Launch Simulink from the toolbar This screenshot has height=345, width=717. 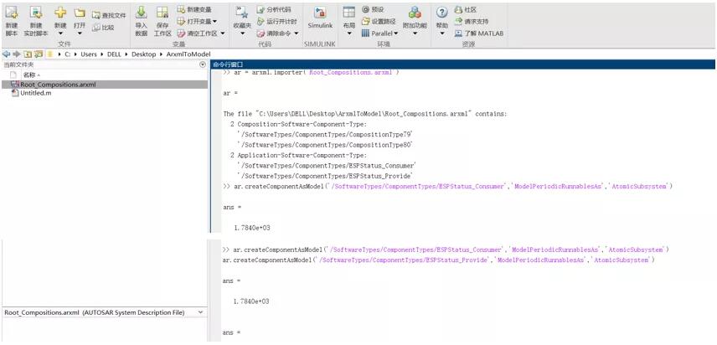pos(320,18)
